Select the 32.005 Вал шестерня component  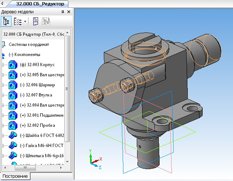[42, 75]
